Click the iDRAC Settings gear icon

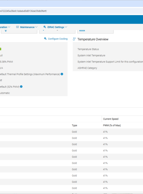pos(45,27)
